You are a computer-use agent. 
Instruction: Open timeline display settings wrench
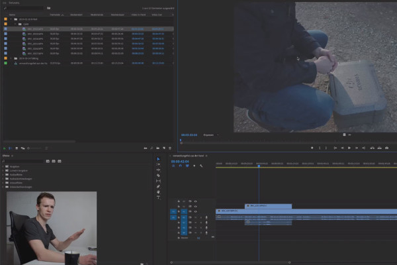coord(201,166)
